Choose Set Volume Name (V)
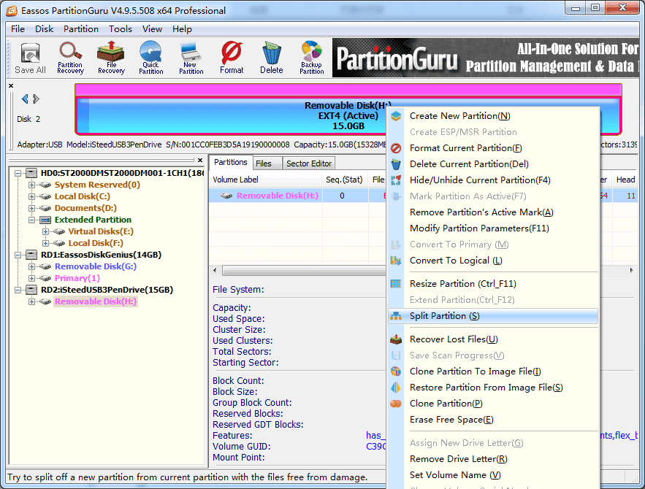The width and height of the screenshot is (645, 489). (492, 475)
